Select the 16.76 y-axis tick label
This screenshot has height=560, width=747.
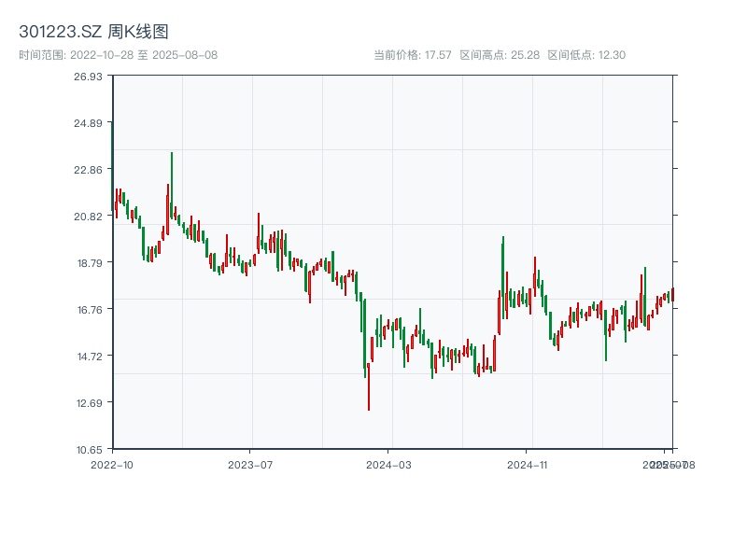89,310
